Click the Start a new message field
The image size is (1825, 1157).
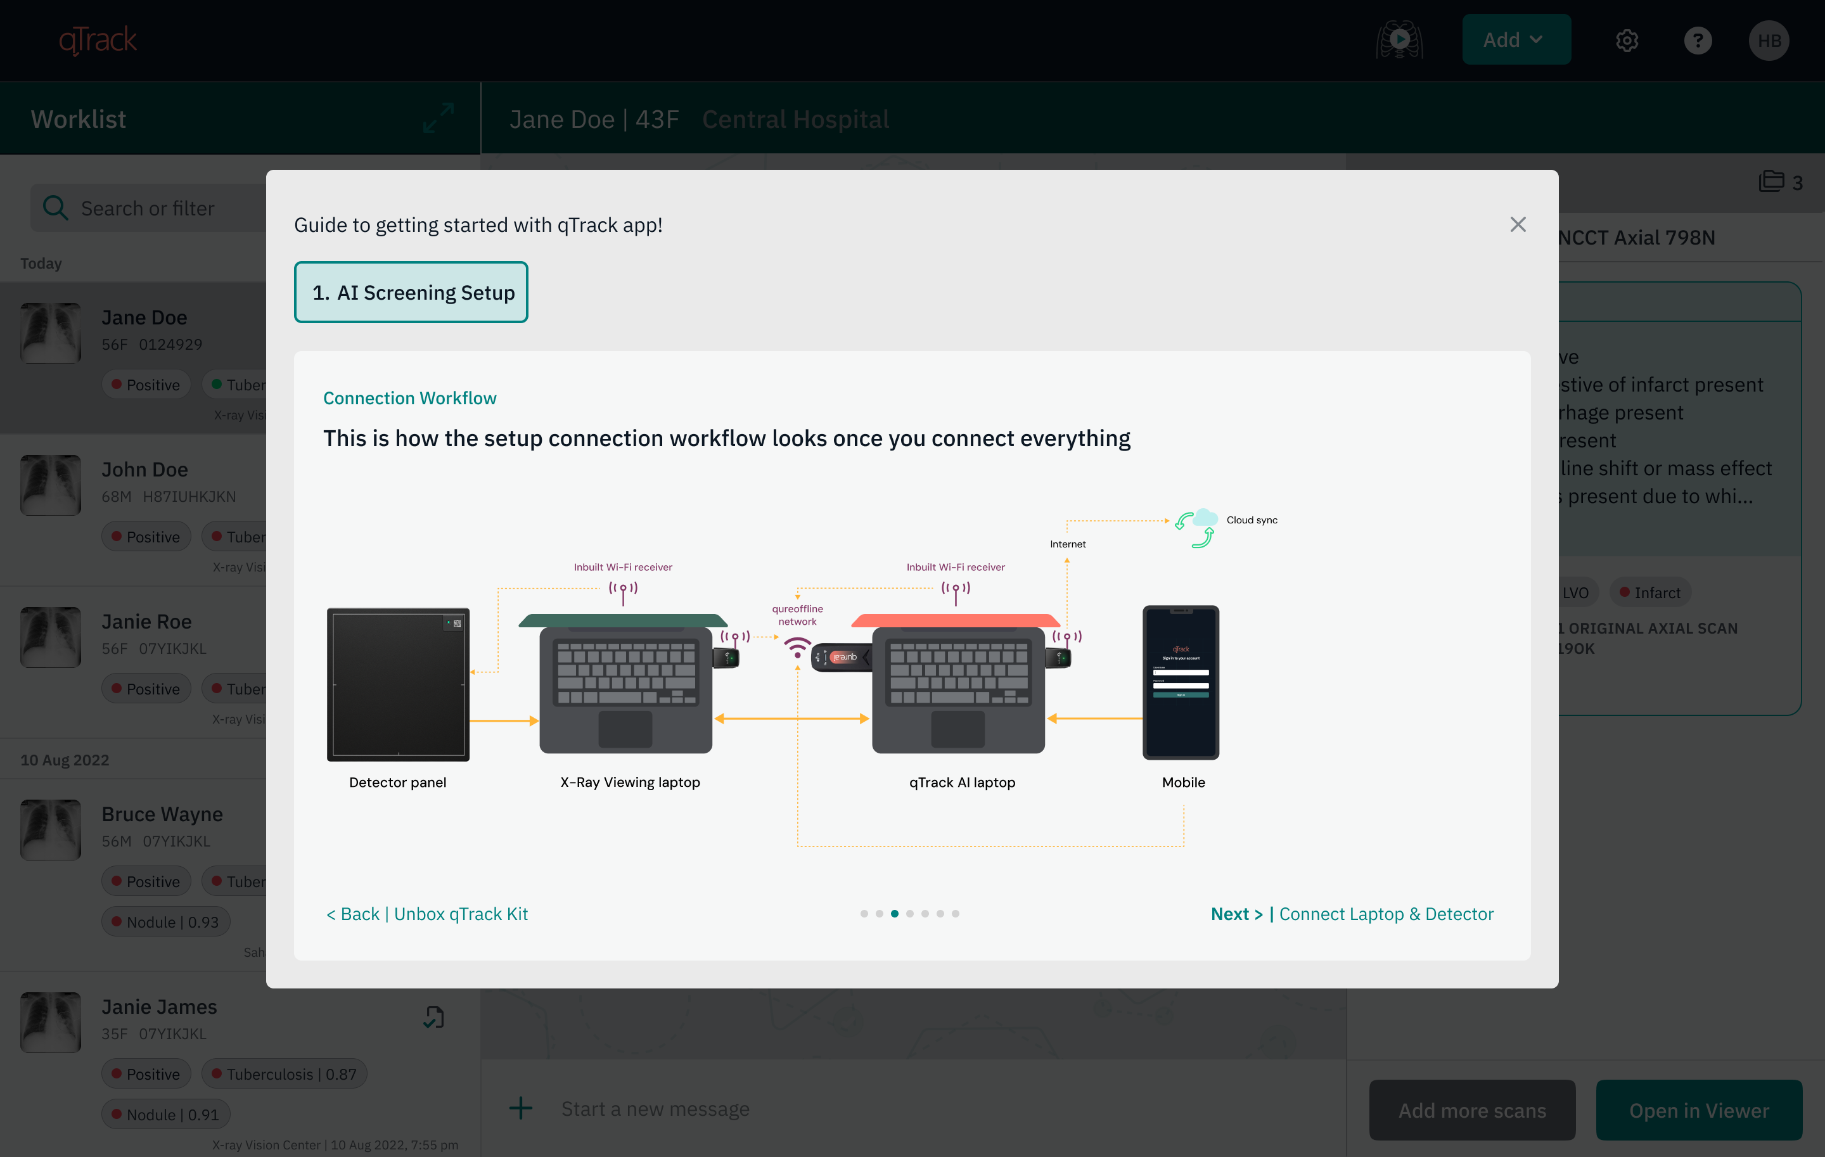tap(655, 1108)
